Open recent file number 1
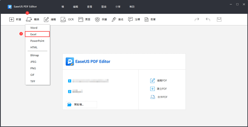 pos(89,81)
